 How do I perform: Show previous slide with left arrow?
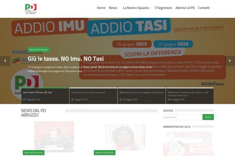5,61
